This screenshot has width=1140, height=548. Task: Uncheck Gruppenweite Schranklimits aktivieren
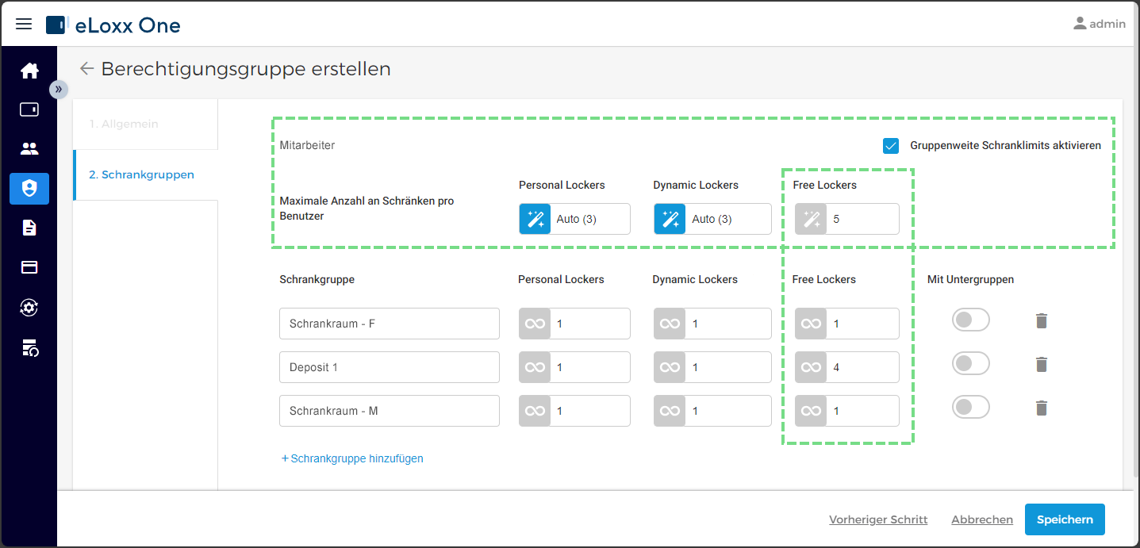coord(891,146)
